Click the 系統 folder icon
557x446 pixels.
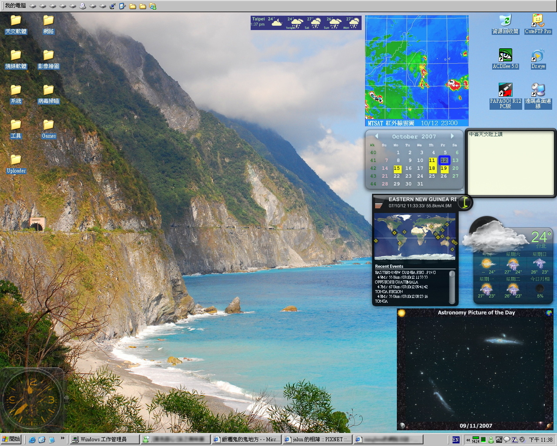click(x=16, y=94)
